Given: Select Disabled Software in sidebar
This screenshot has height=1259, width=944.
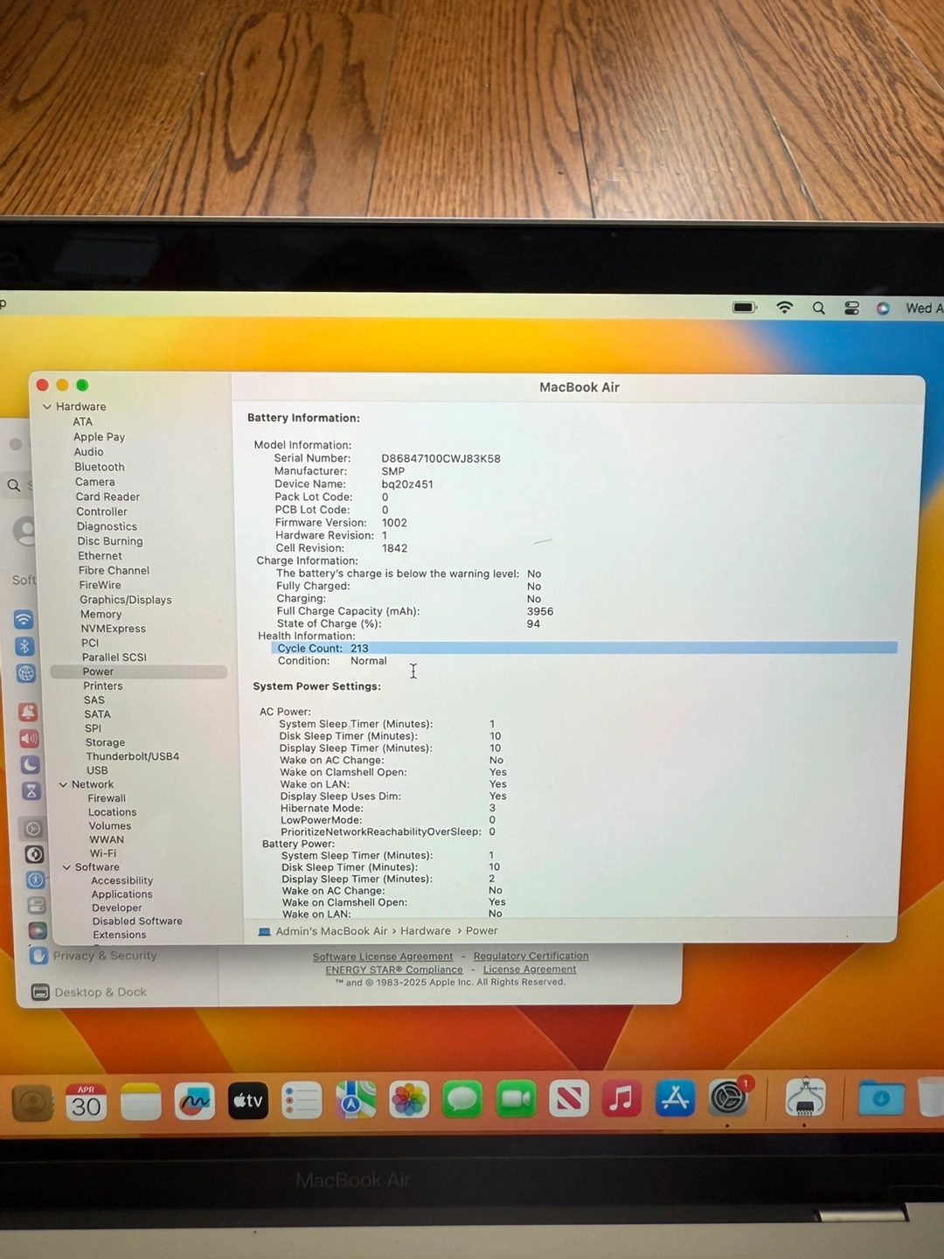Looking at the screenshot, I should tap(138, 922).
